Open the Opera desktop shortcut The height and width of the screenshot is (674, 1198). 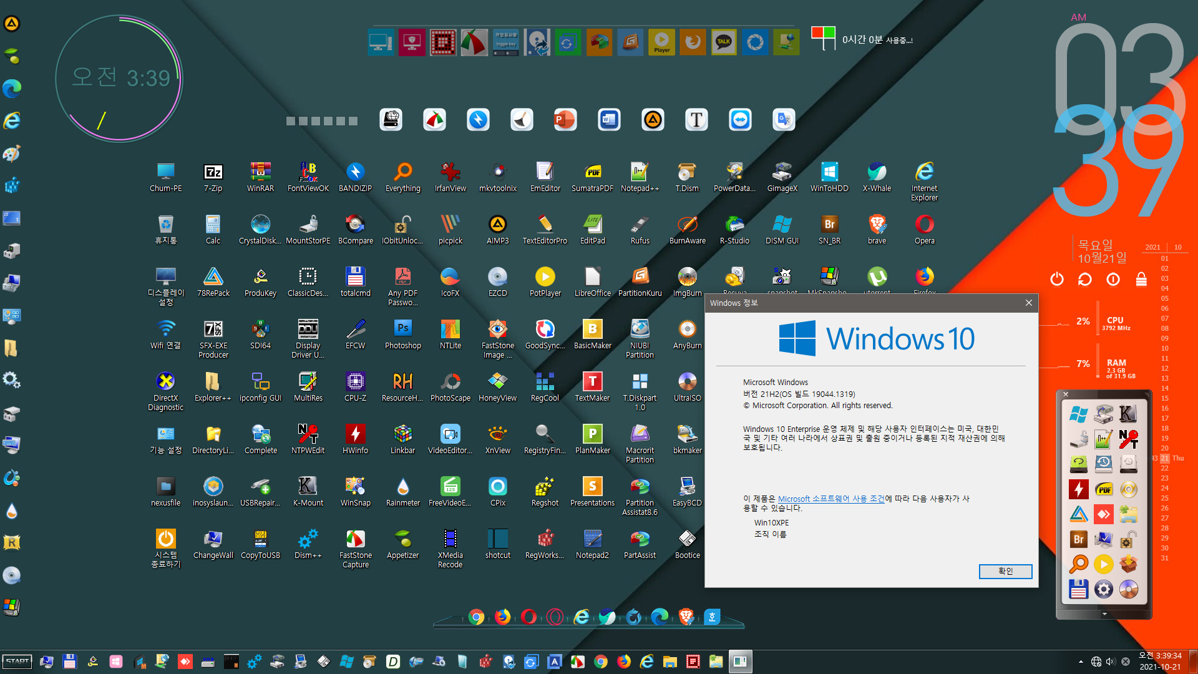coord(924,230)
